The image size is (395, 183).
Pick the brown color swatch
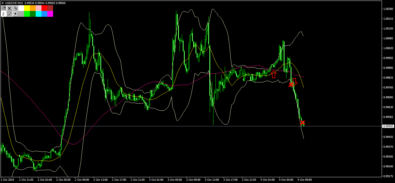50,8
